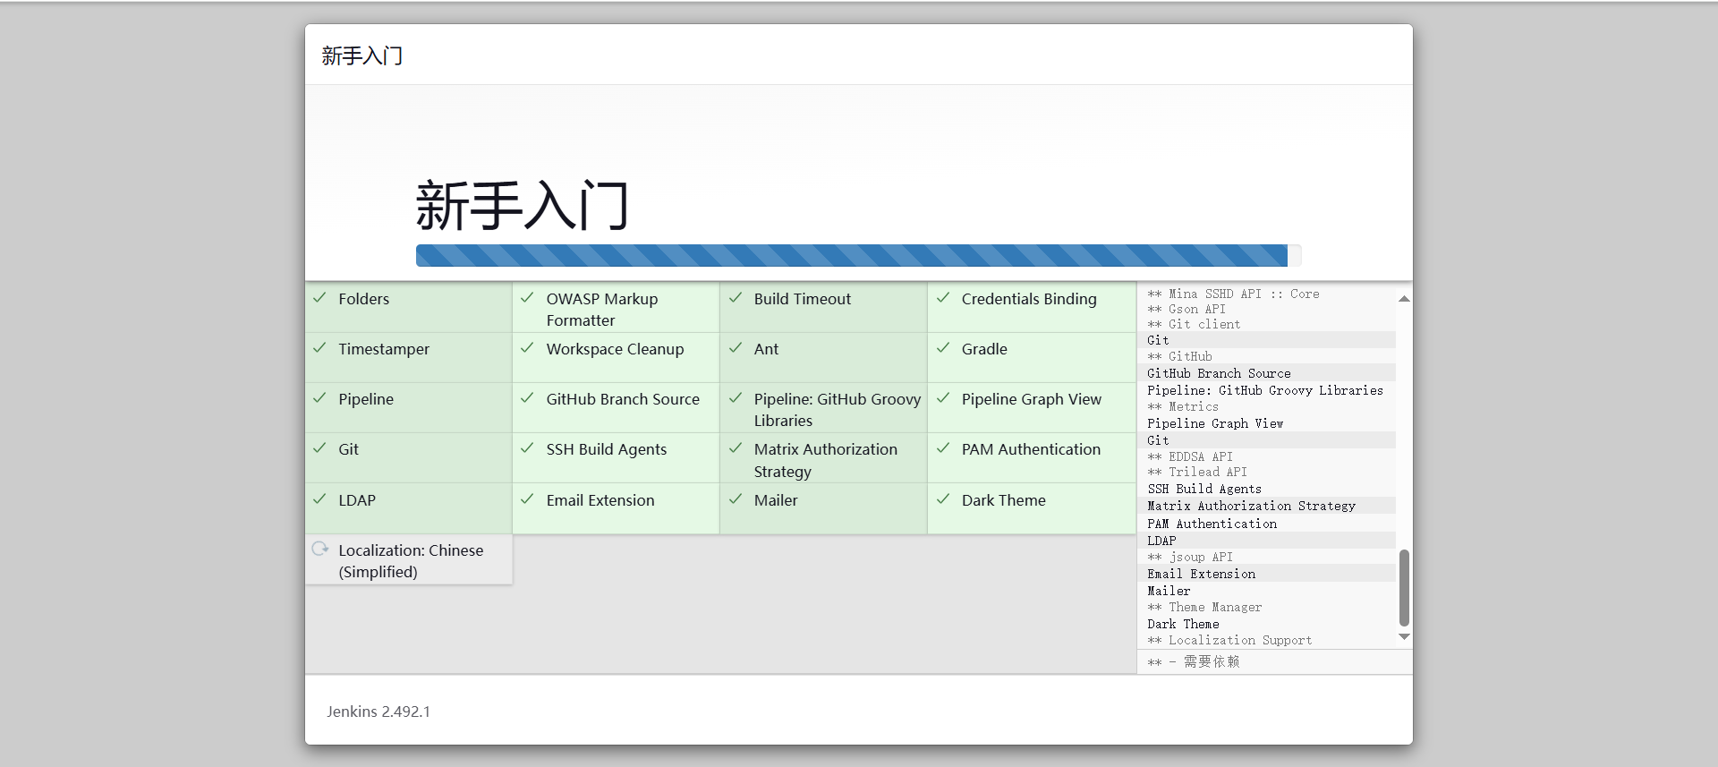Screen dimensions: 1718x767
Task: Click the checkmark beside the Git plugin cell
Action: 319,448
